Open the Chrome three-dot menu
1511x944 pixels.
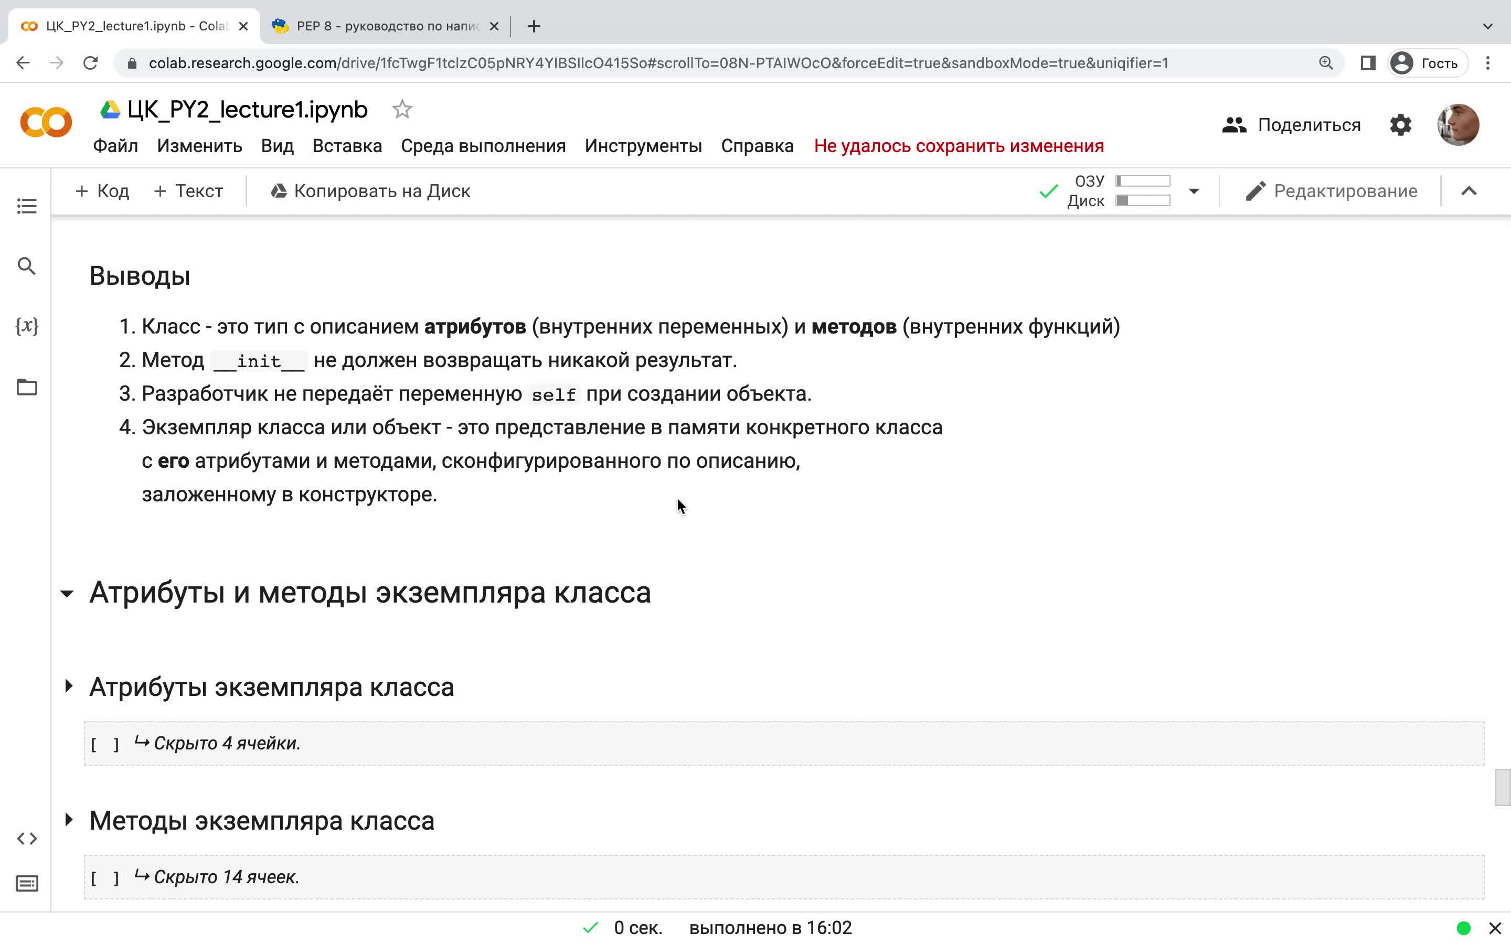(1488, 63)
